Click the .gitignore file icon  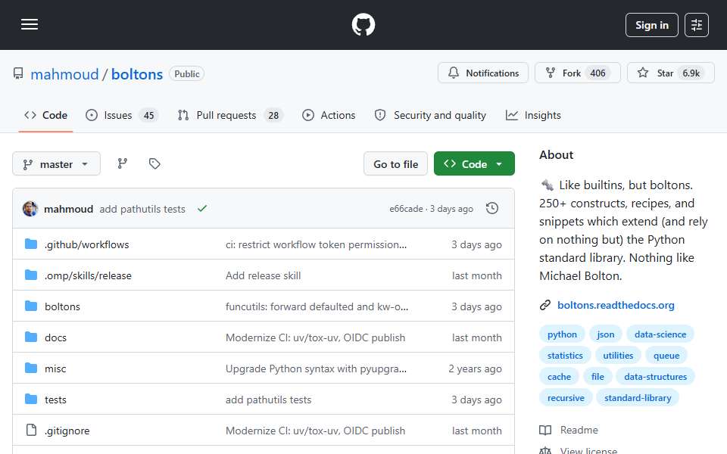(31, 430)
